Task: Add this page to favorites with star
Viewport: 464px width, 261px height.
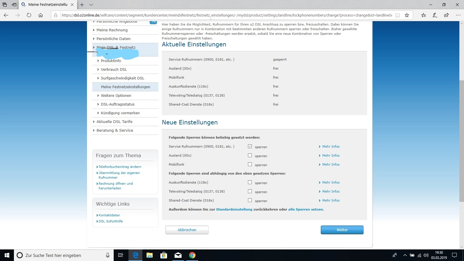Action: (407, 15)
